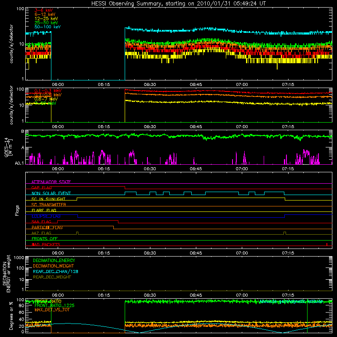Click the DECIMATION_ENERGY legend label
Screen dimensions: 337x337
tap(54, 260)
